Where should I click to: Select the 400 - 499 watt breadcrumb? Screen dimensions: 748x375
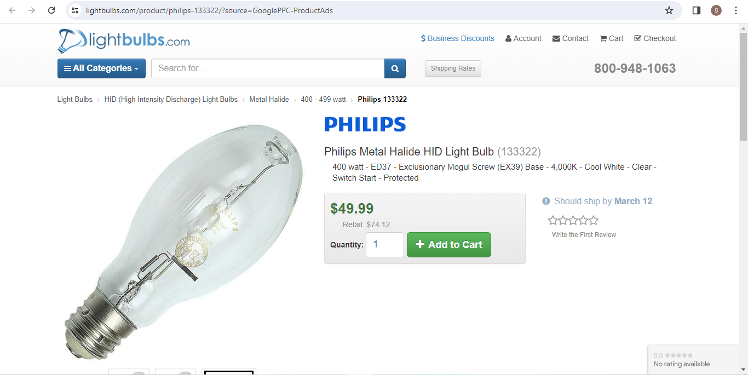(323, 100)
